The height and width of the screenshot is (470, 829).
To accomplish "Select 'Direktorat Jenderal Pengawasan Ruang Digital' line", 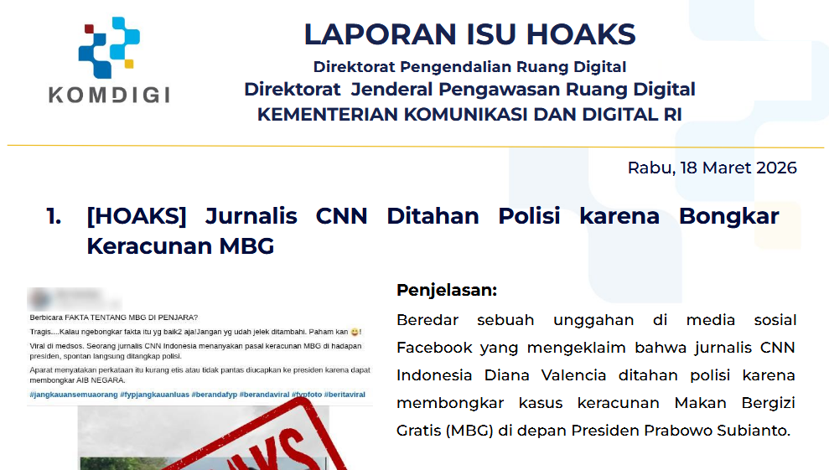I will coord(469,90).
